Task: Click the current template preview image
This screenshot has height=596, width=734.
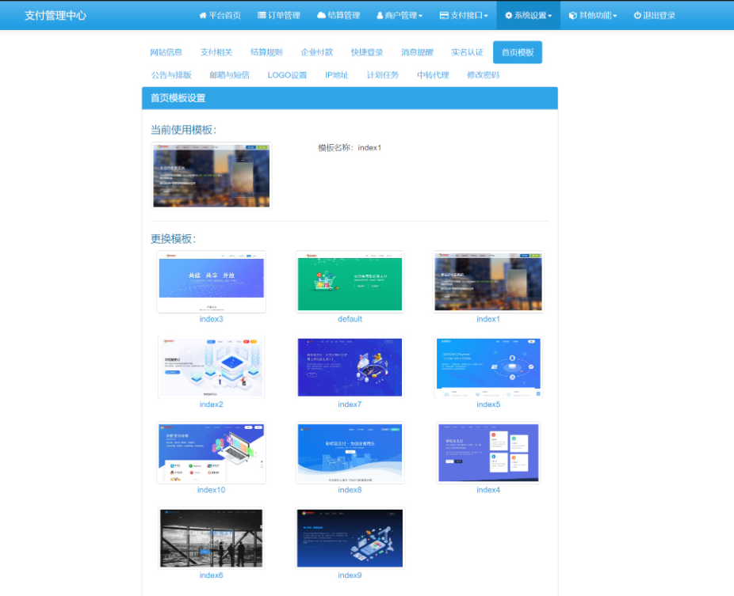Action: 211,175
